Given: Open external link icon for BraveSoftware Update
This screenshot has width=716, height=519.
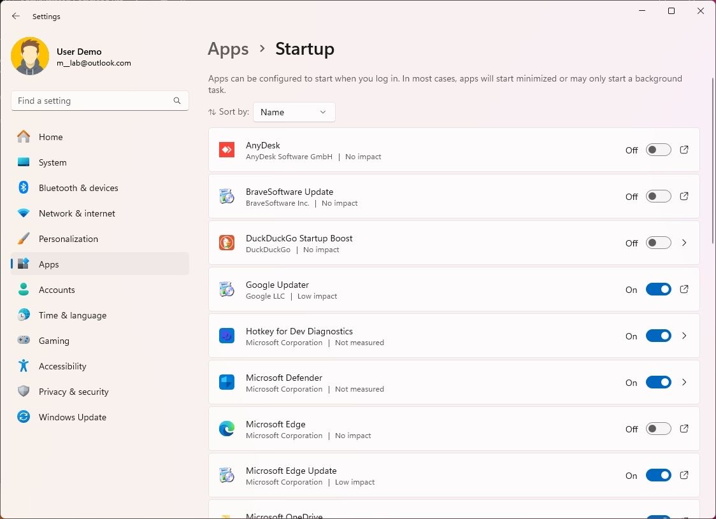Looking at the screenshot, I should pyautogui.click(x=684, y=196).
